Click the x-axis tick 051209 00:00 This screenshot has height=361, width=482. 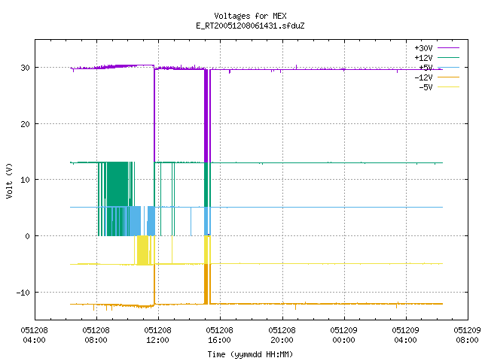[344, 335]
